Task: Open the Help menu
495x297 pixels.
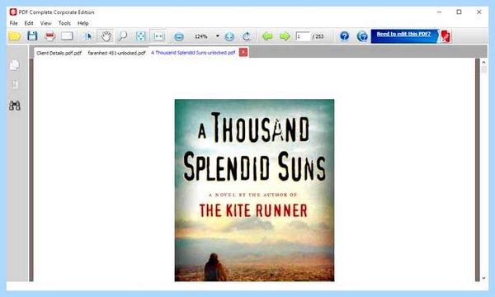Action: click(x=83, y=23)
